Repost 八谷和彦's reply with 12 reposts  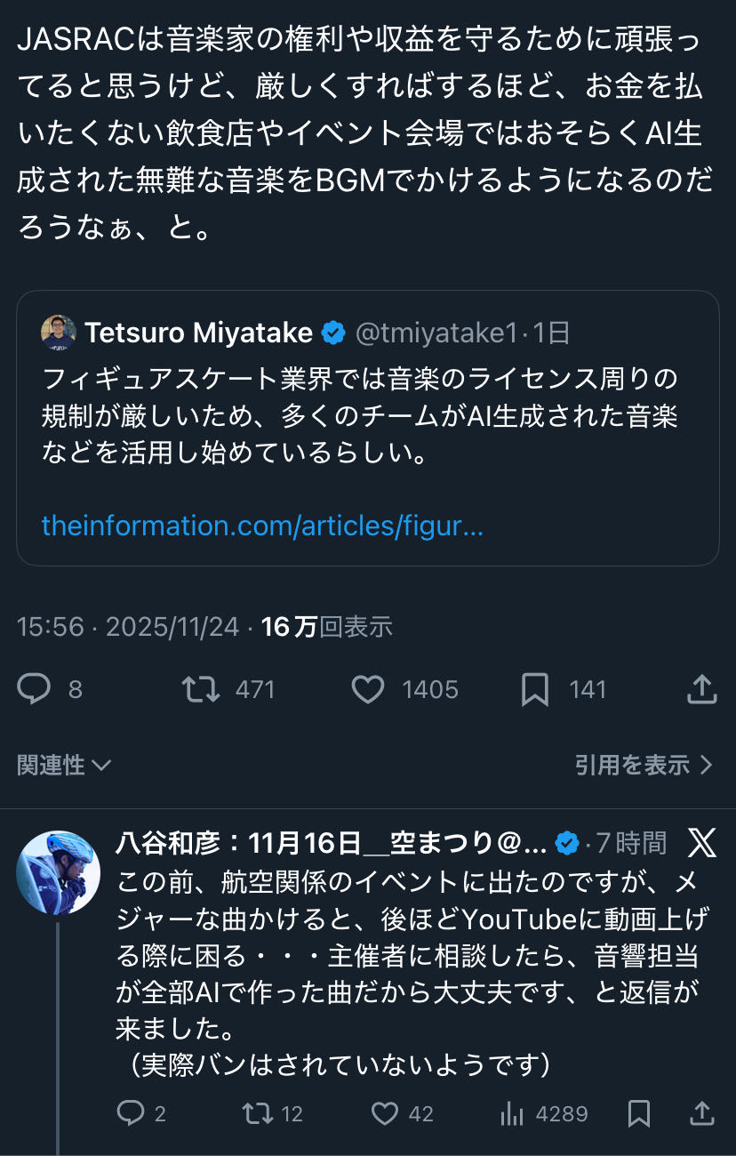[x=258, y=1112]
